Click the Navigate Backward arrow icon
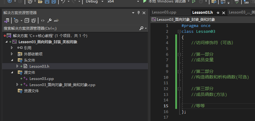 (x=10, y=2)
